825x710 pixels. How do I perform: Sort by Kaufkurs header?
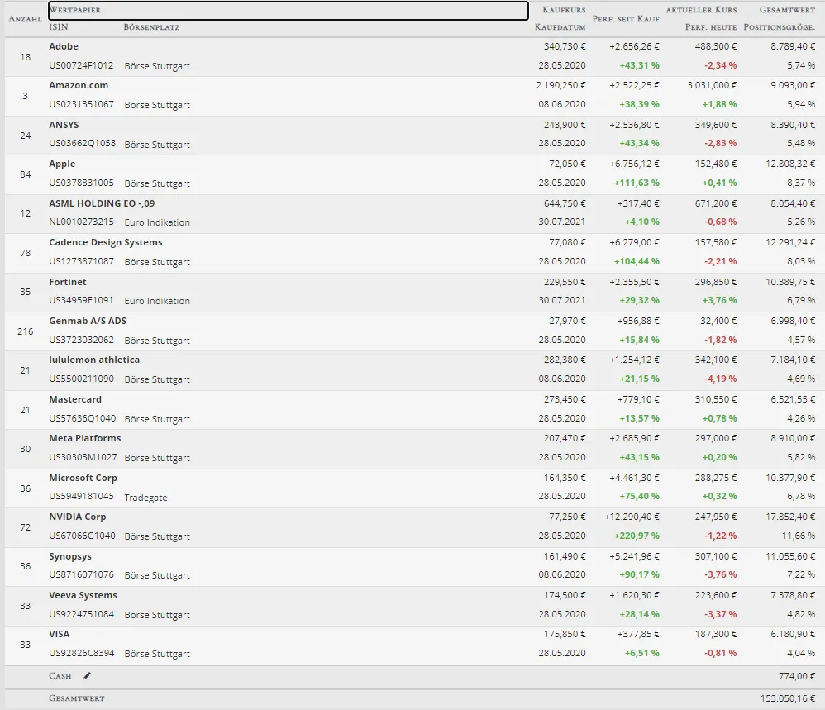tap(564, 10)
